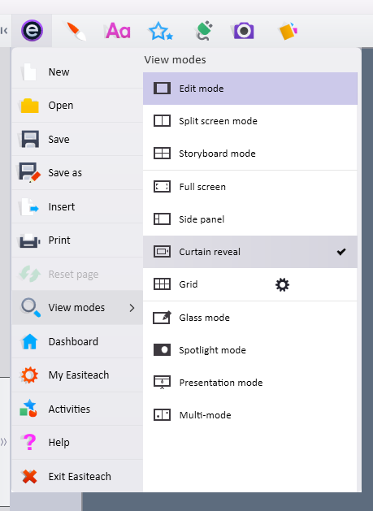Image resolution: width=373 pixels, height=511 pixels.
Task: Toggle the Side panel view
Action: tap(250, 219)
